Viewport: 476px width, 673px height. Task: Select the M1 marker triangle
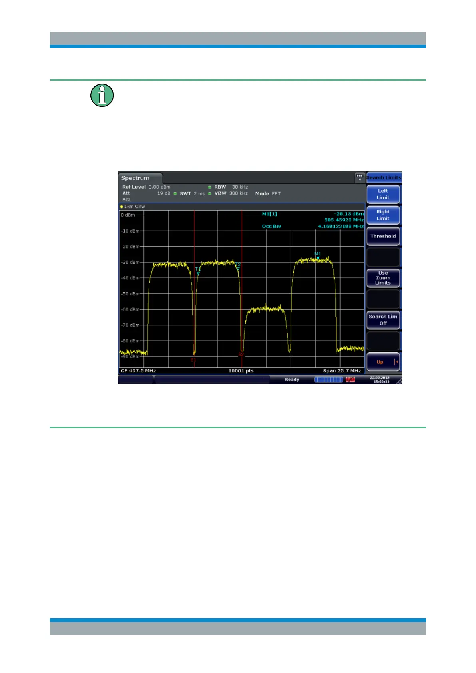318,258
